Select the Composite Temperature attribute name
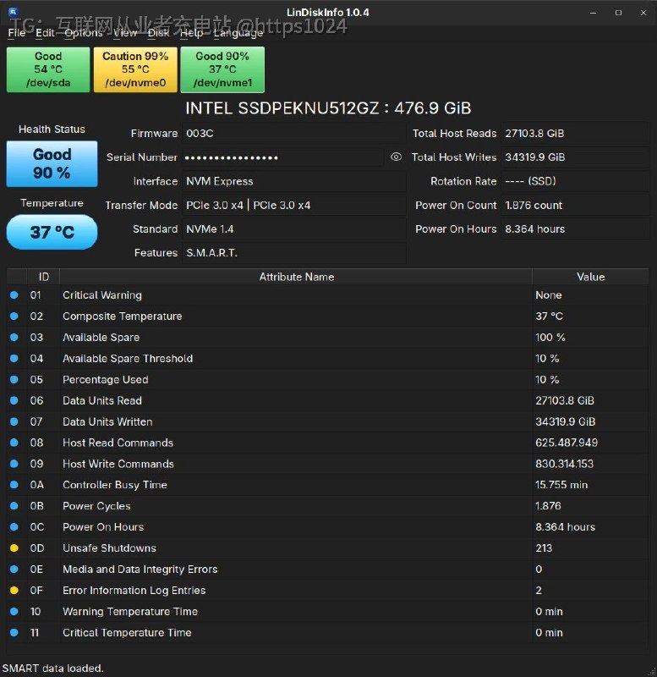657x677 pixels. pos(122,316)
